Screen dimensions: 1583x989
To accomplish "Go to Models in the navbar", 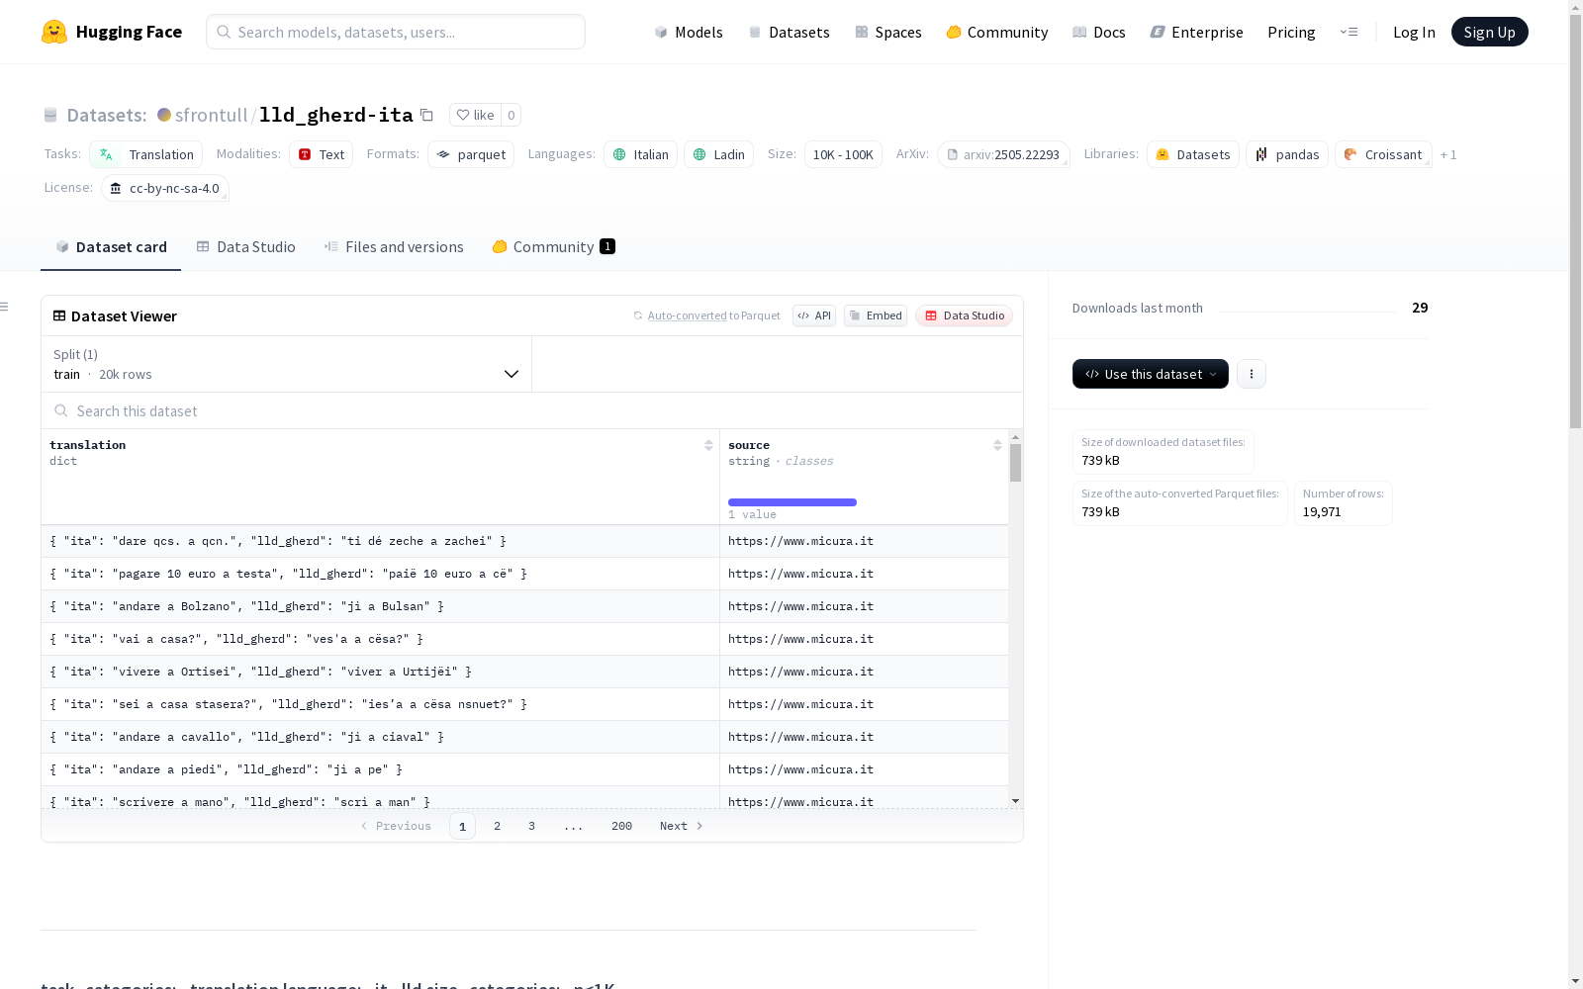I will pyautogui.click(x=689, y=32).
